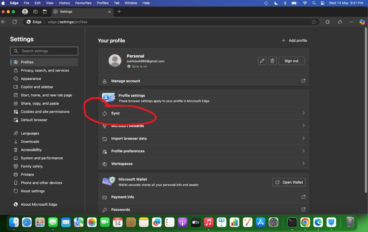The width and height of the screenshot is (368, 232).
Task: Click the edit profile pencil icon
Action: point(262,61)
